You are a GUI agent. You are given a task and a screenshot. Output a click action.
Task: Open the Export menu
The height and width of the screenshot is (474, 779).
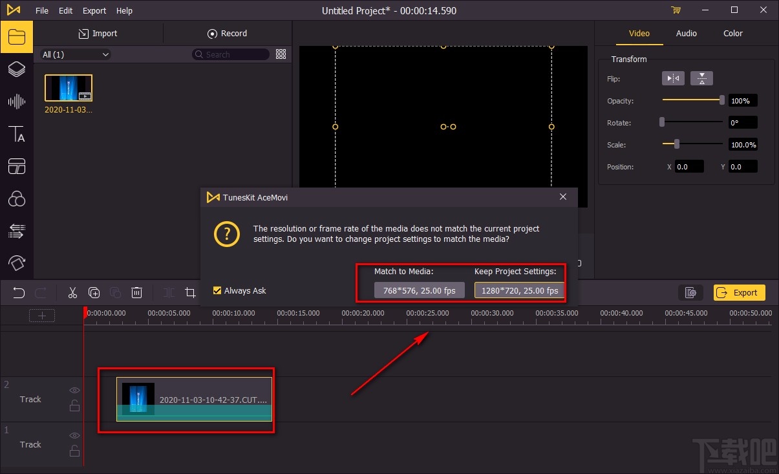pos(94,10)
